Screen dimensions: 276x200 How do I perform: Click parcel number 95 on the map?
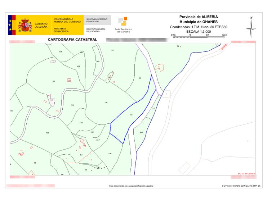coord(112,50)
